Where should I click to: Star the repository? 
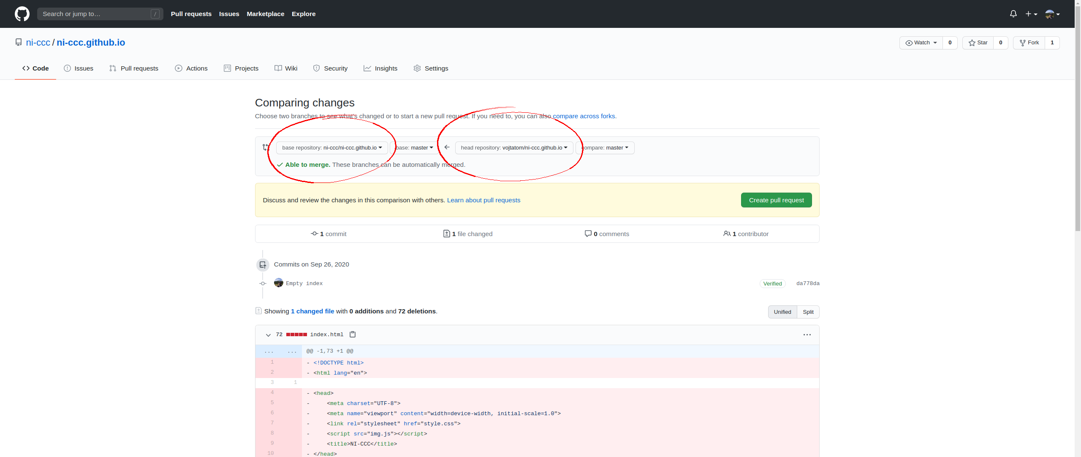click(978, 43)
